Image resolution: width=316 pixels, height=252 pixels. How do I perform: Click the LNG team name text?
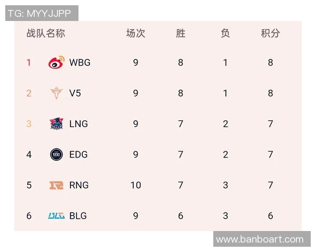[78, 124]
